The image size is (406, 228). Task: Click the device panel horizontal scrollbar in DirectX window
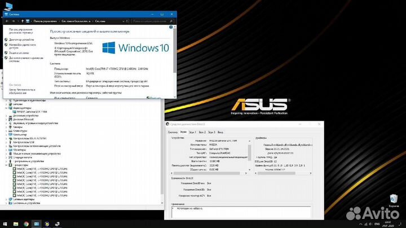tap(206, 173)
